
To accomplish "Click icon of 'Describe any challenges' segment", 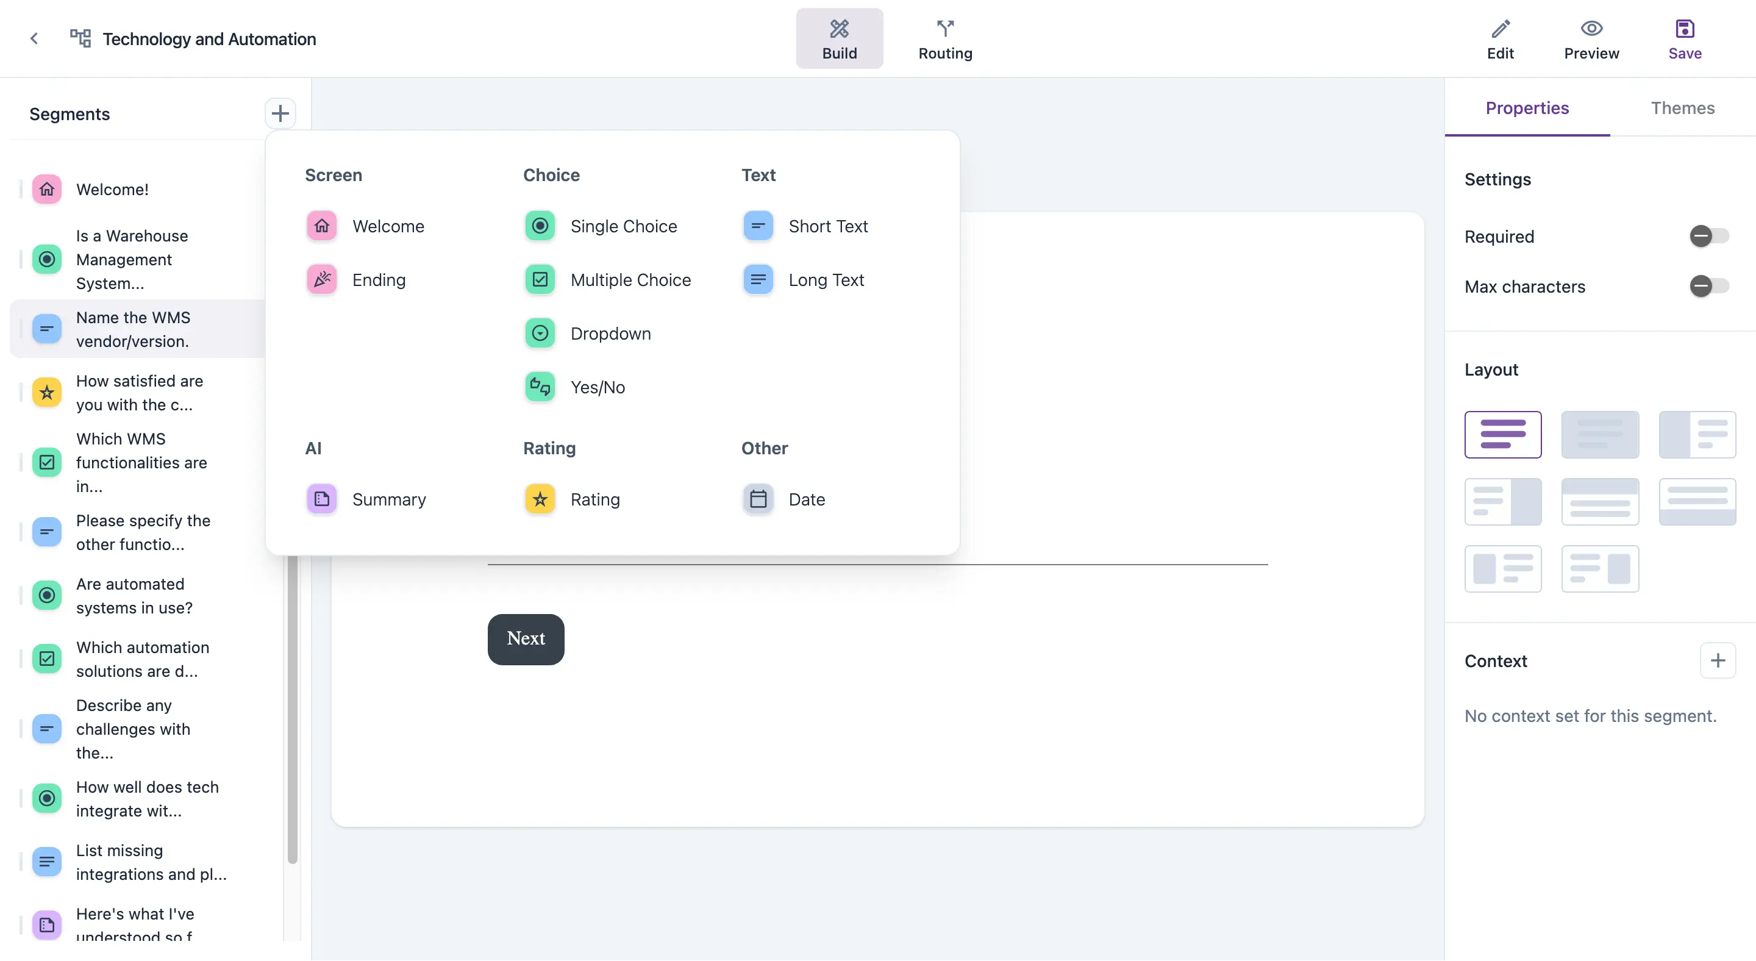I will [x=47, y=729].
